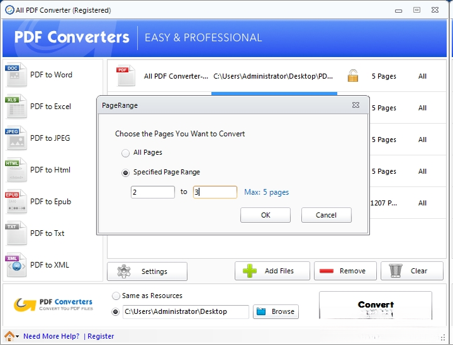
Task: Close the PageRange dialog
Action: coord(356,105)
